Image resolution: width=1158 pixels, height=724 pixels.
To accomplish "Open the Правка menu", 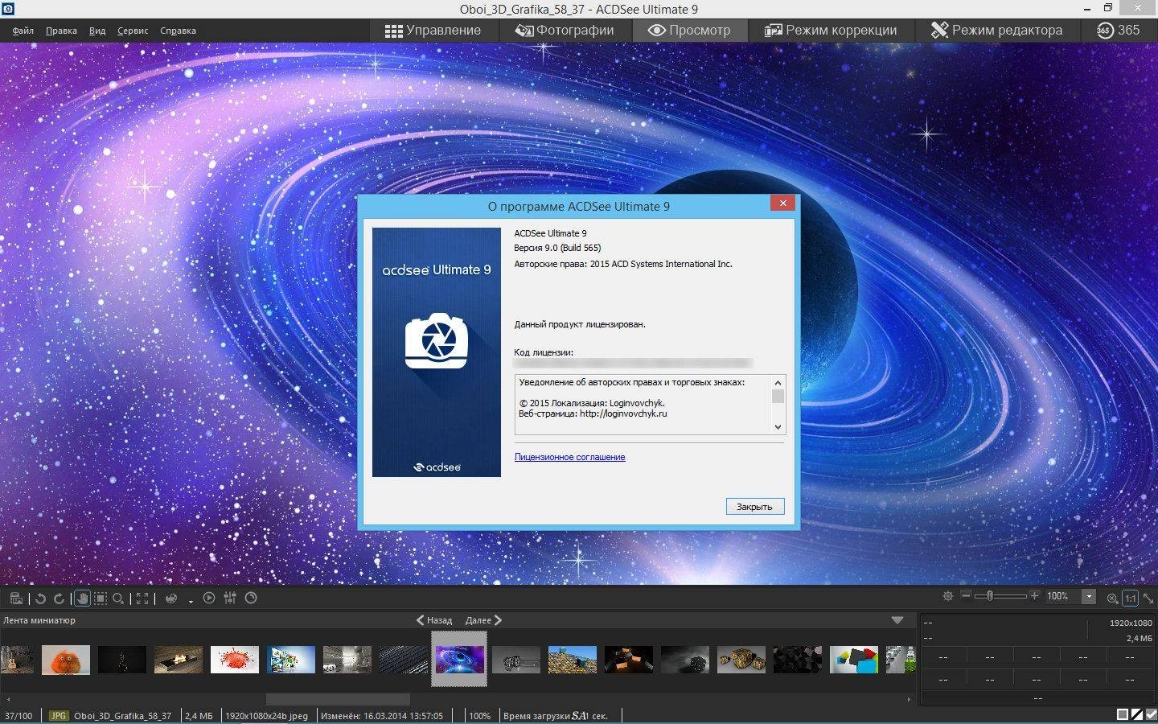I will coord(61,31).
